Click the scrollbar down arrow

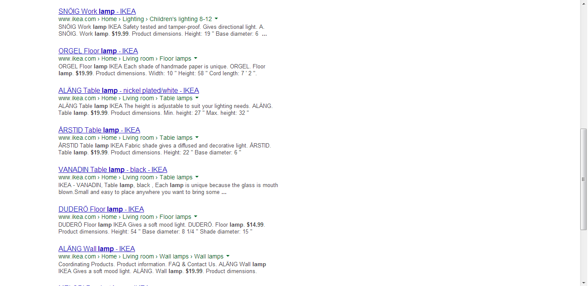(x=584, y=283)
